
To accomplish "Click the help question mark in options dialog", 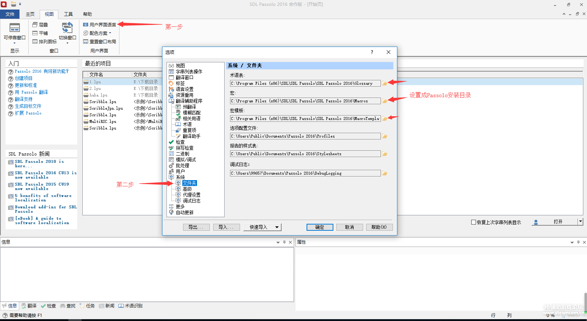I will pos(372,52).
